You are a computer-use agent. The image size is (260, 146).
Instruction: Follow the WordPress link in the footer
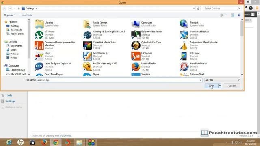[65, 136]
